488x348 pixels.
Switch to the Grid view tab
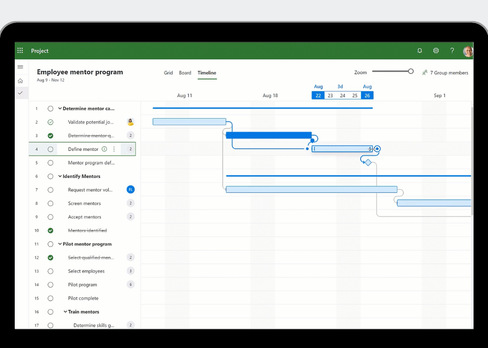168,73
